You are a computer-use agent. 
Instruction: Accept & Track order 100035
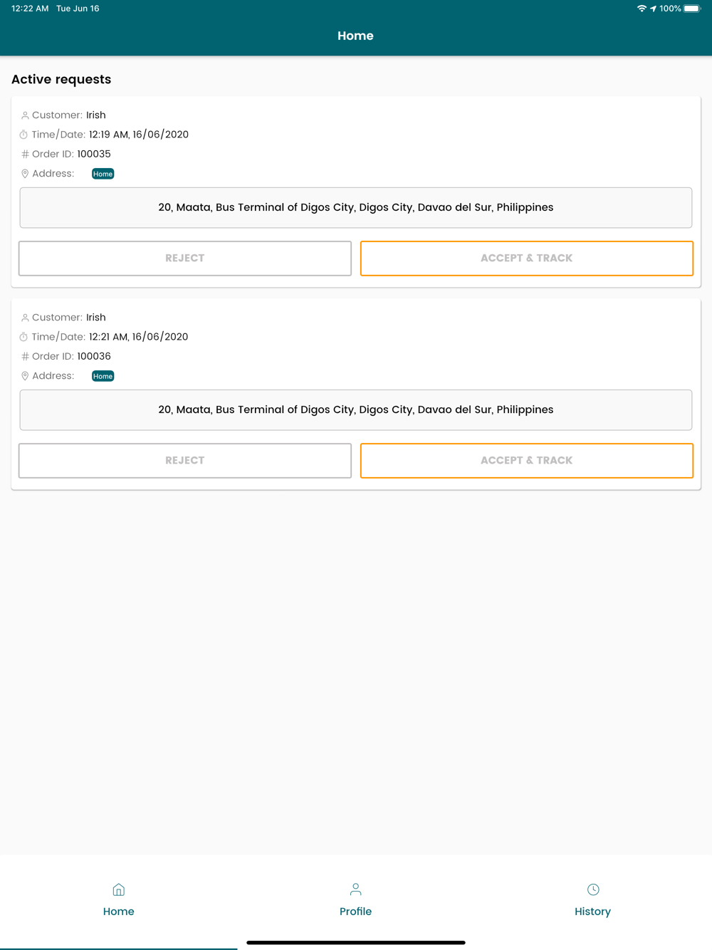[x=527, y=259]
